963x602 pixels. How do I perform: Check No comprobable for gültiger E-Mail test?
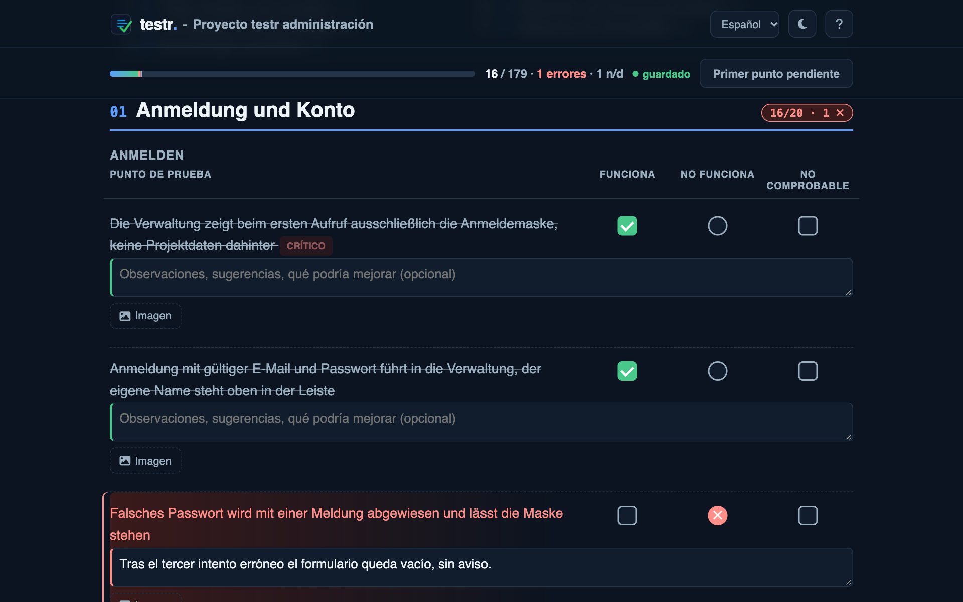pos(808,371)
